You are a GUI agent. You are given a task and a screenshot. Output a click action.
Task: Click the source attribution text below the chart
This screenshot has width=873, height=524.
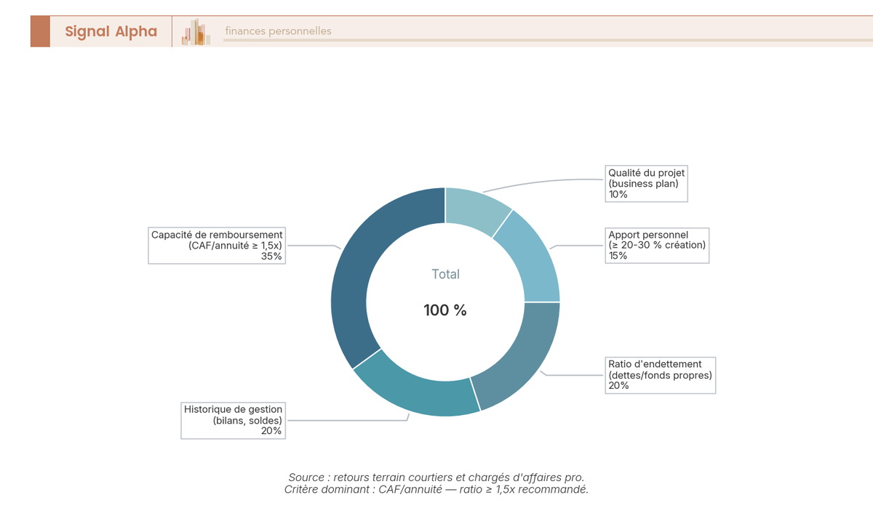(x=436, y=477)
